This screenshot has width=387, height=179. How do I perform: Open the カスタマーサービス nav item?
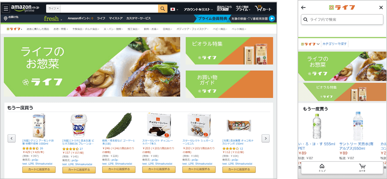pyautogui.click(x=138, y=18)
